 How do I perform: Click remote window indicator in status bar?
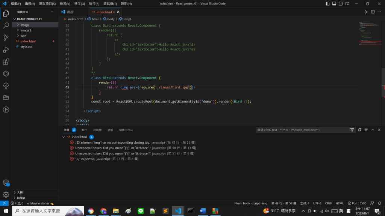pyautogui.click(x=4, y=203)
